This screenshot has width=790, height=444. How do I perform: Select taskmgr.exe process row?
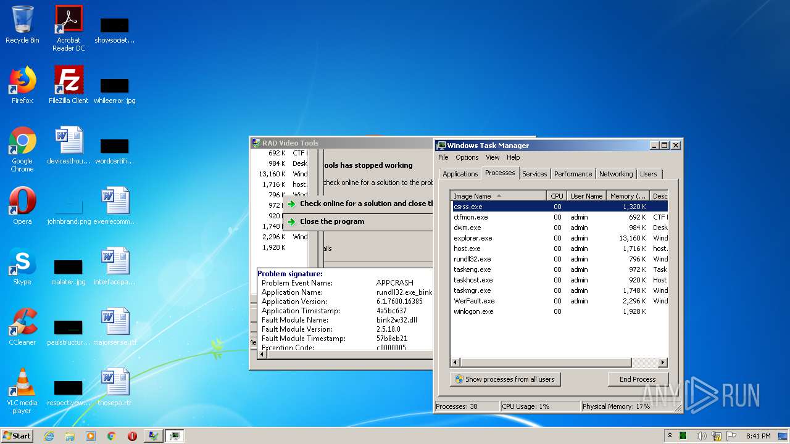coord(559,290)
